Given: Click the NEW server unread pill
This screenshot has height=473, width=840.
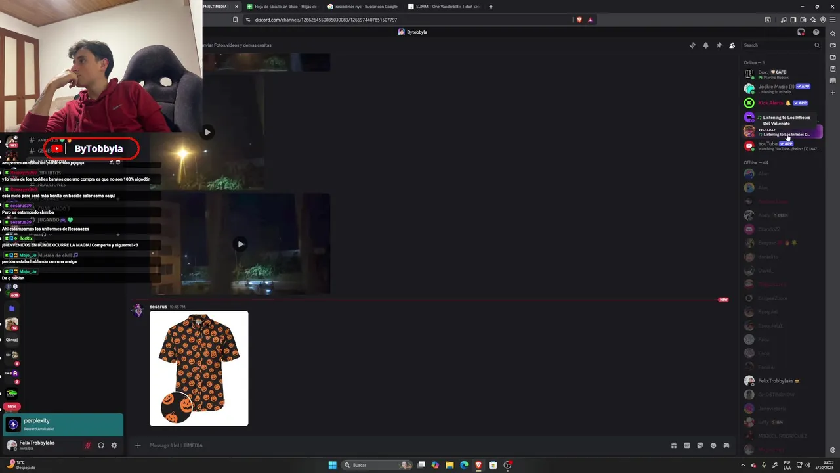Looking at the screenshot, I should pos(12,407).
